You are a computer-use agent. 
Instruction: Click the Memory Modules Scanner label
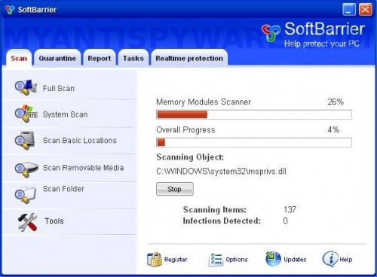pos(204,102)
